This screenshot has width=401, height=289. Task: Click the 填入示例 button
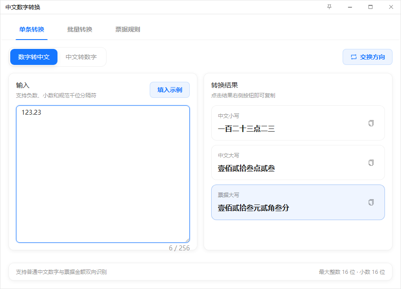170,90
